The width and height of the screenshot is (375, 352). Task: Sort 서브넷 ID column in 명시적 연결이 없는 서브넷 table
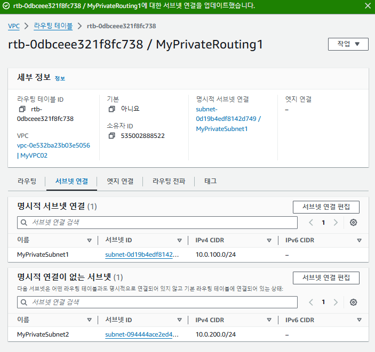coord(179,320)
